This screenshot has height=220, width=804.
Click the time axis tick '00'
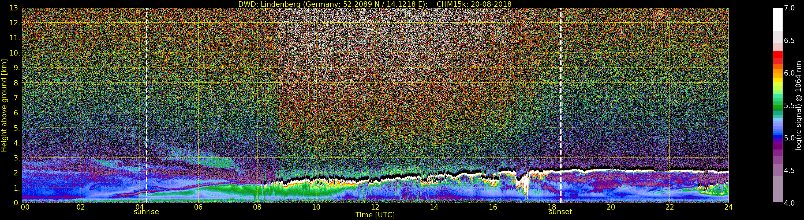[25, 207]
